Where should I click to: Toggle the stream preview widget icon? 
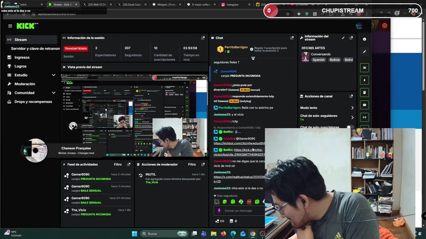(x=364, y=68)
